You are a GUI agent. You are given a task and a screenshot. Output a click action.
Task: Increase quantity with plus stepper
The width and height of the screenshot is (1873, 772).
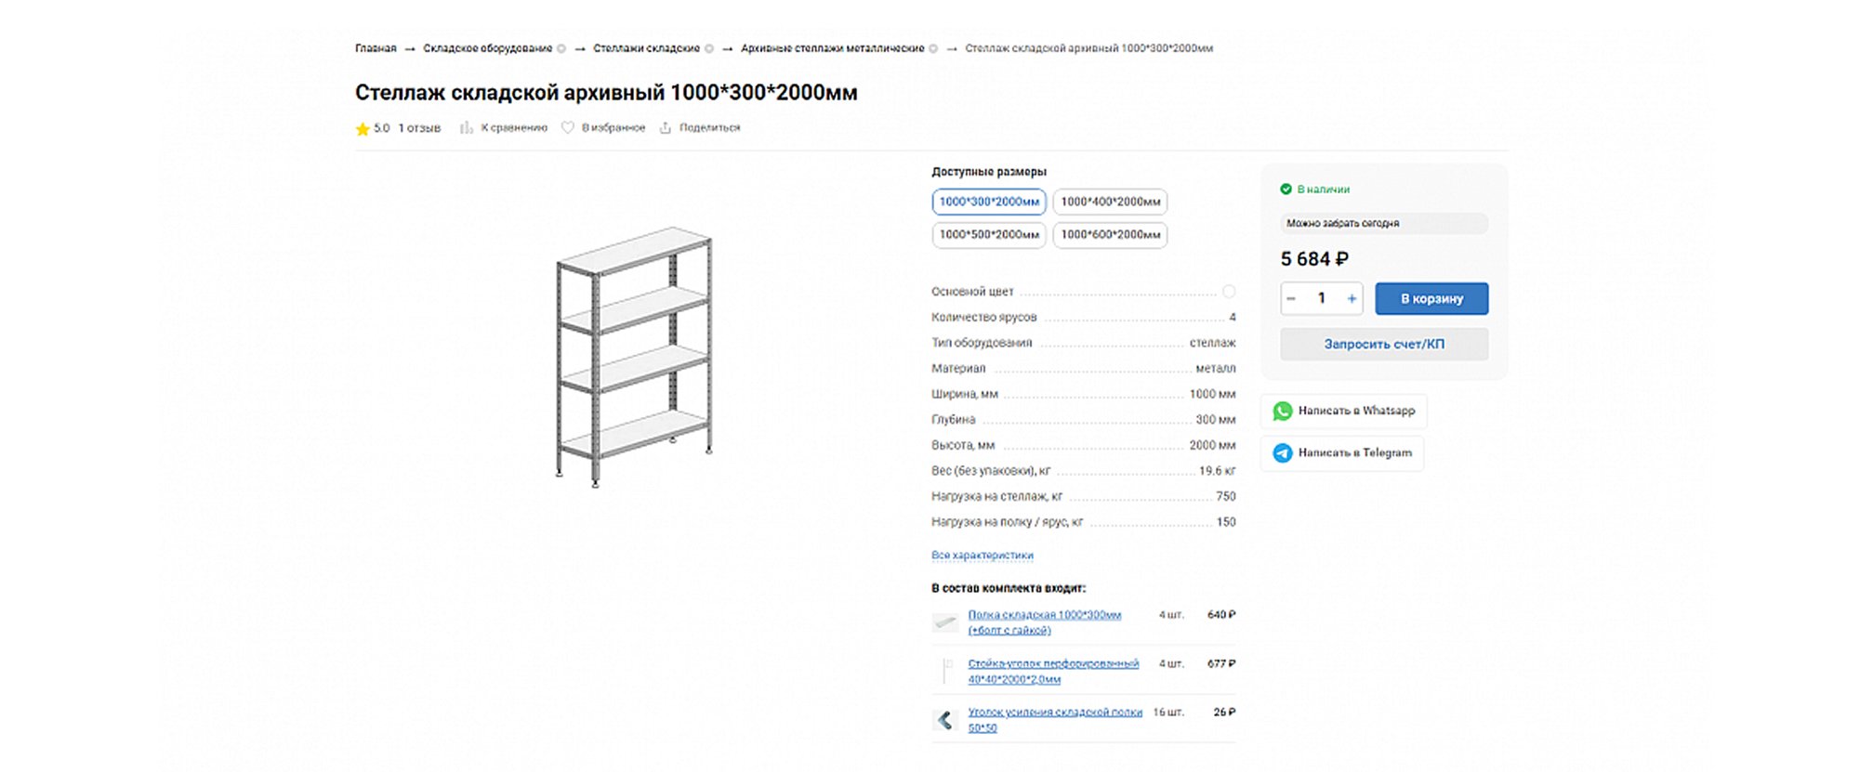tap(1352, 298)
